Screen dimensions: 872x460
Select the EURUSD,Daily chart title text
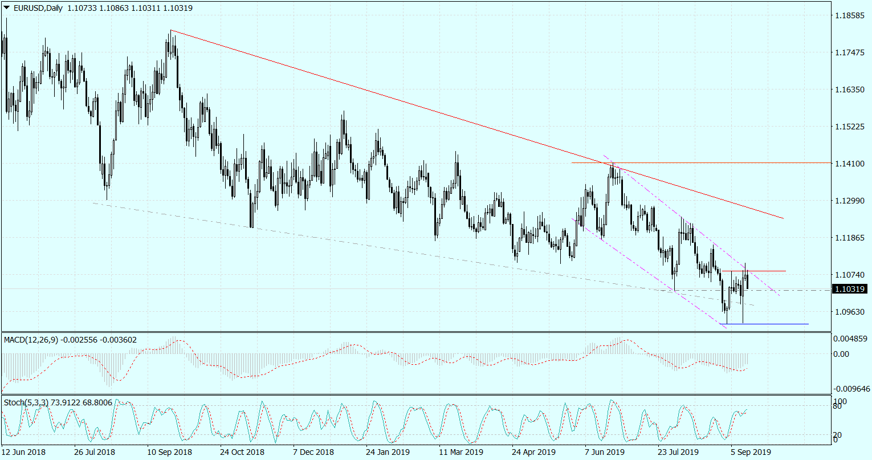38,8
